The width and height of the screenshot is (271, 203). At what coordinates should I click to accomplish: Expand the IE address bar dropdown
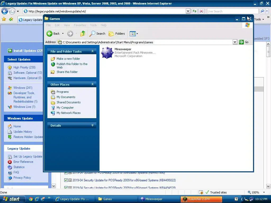click(x=188, y=11)
